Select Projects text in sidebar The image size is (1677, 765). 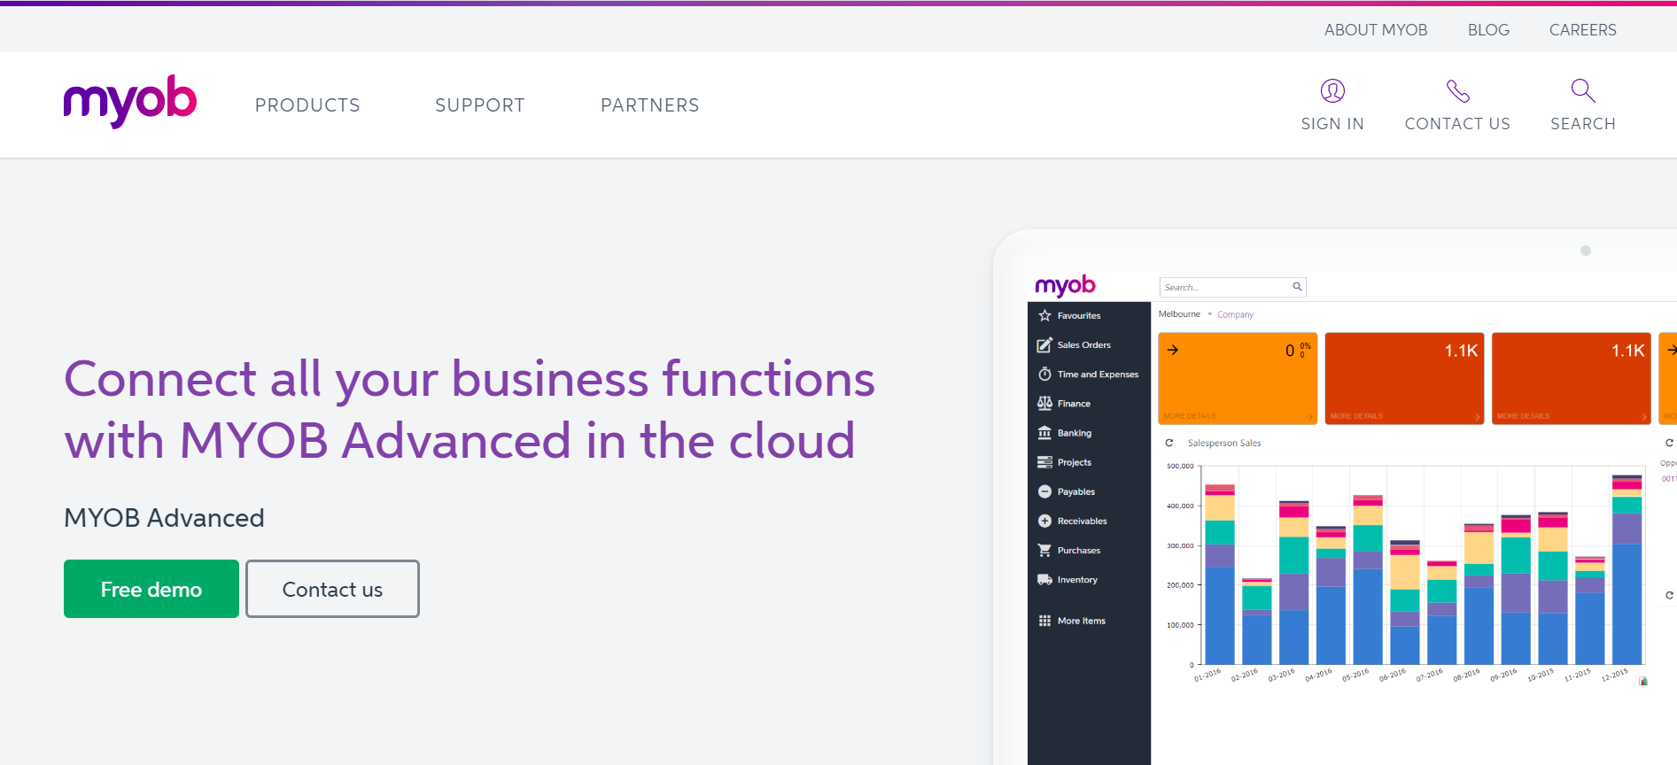click(x=1075, y=462)
